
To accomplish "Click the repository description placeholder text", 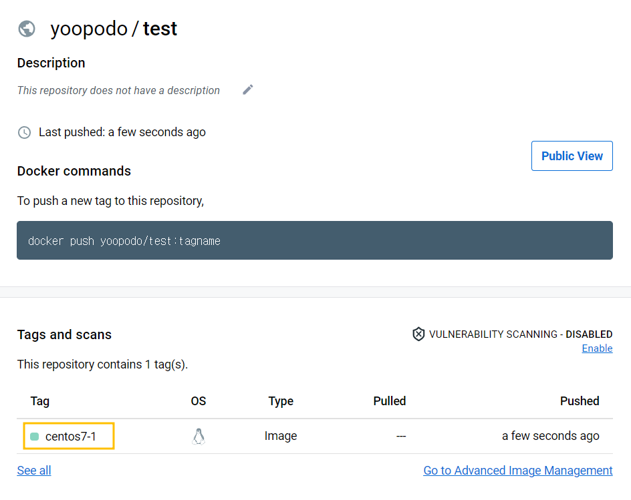I will pos(118,90).
